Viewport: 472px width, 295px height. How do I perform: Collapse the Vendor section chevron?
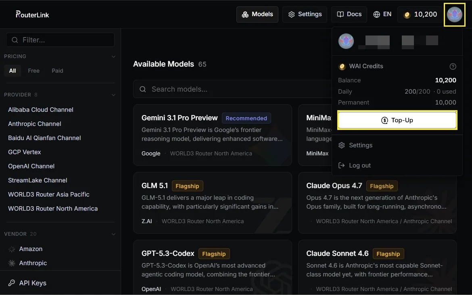(113, 234)
